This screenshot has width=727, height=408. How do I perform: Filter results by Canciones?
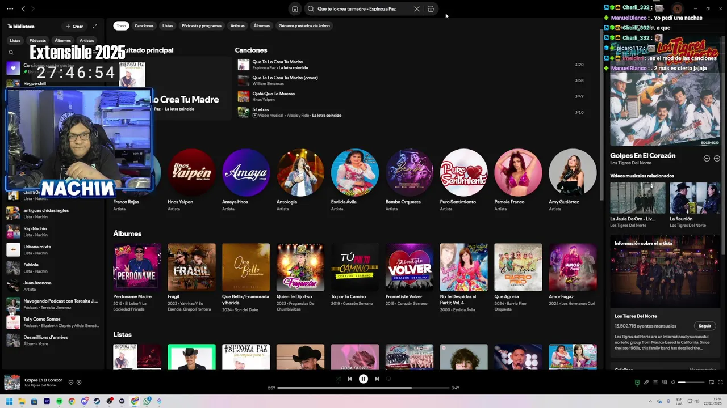point(144,25)
